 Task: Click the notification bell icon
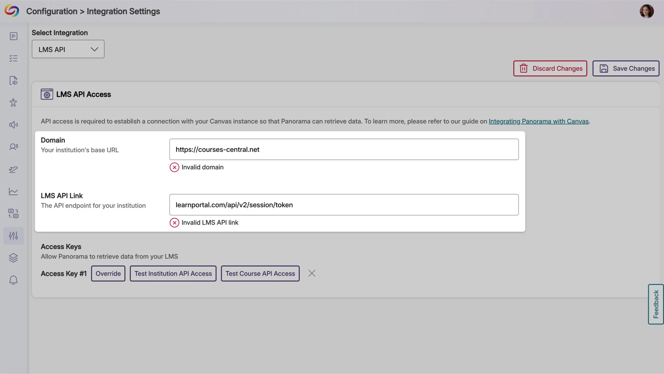pyautogui.click(x=13, y=280)
